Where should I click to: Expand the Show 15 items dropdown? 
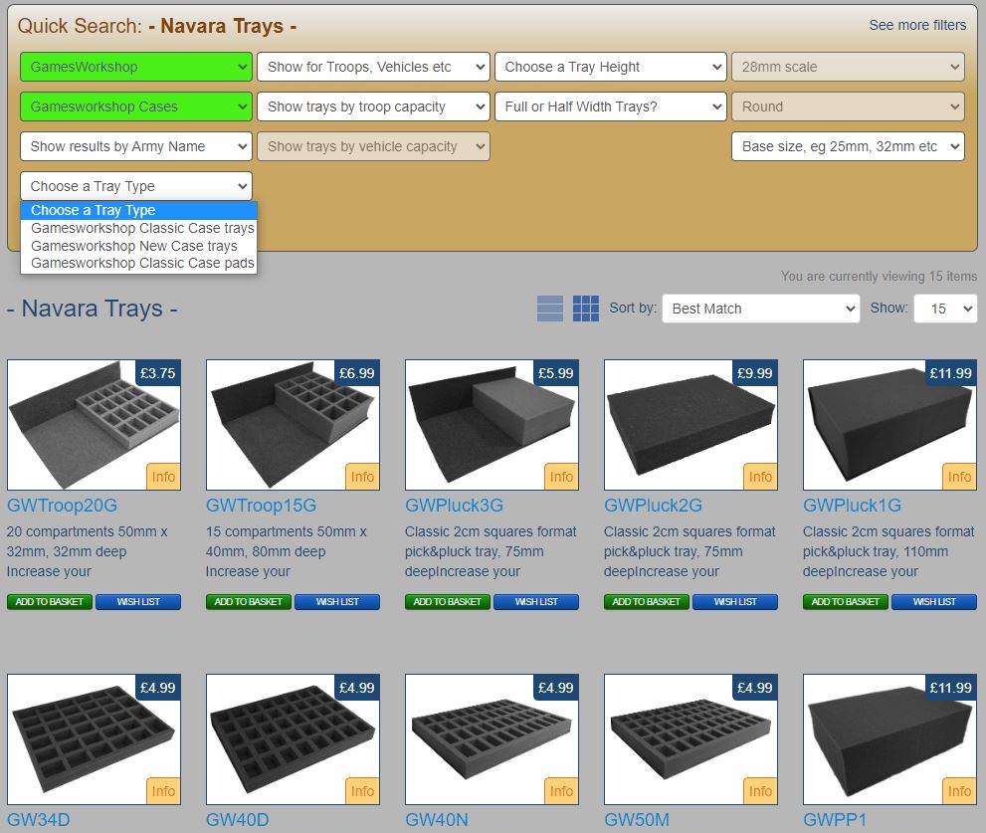point(945,309)
